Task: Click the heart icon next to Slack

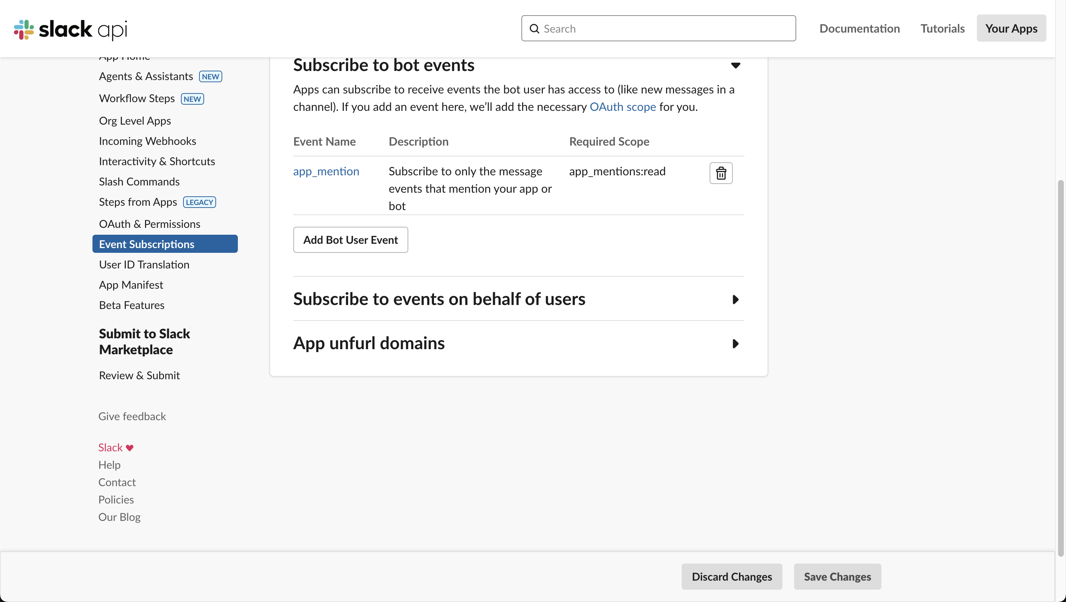Action: 129,448
